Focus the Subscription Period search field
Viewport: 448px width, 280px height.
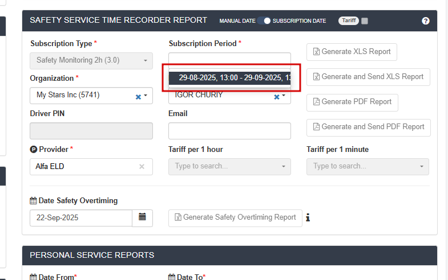[229, 60]
